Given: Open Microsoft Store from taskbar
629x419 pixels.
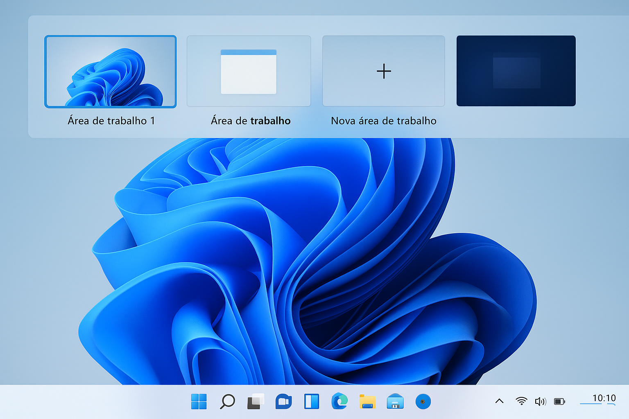Looking at the screenshot, I should point(395,401).
